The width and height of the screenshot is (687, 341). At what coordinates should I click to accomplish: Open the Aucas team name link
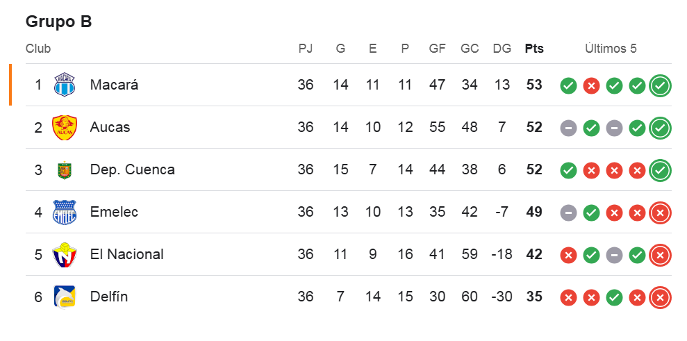coord(110,128)
